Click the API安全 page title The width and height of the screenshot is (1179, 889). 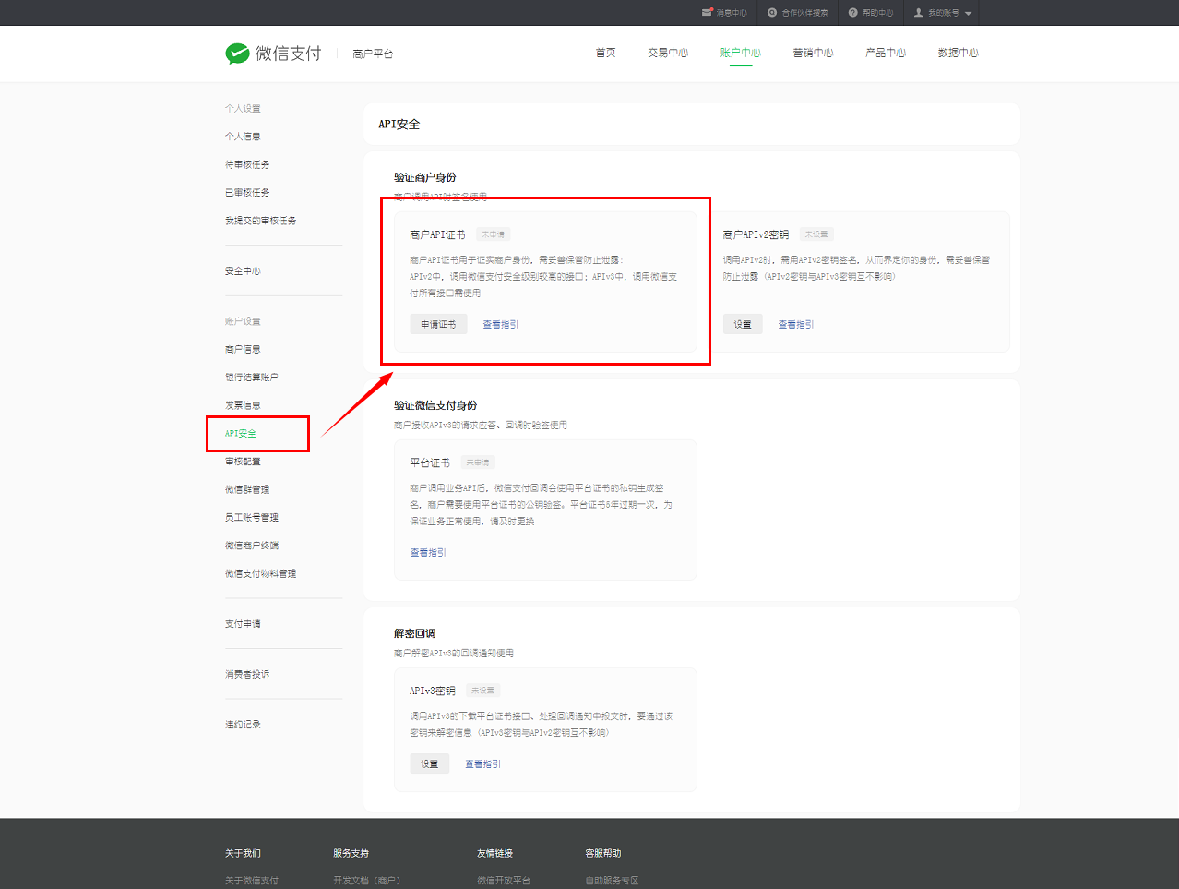[x=399, y=125]
